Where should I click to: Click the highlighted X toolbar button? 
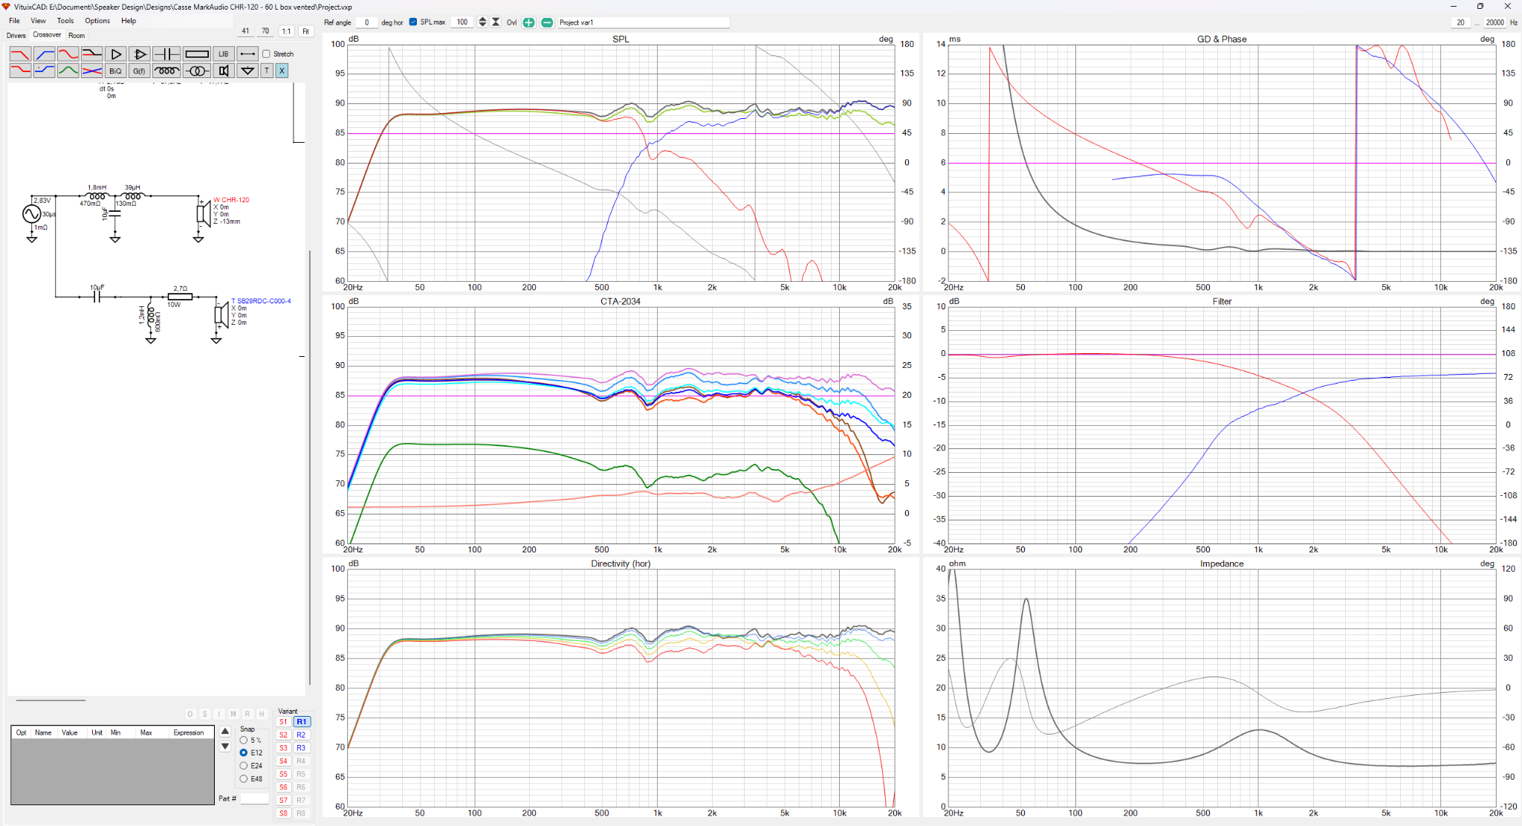coord(282,71)
